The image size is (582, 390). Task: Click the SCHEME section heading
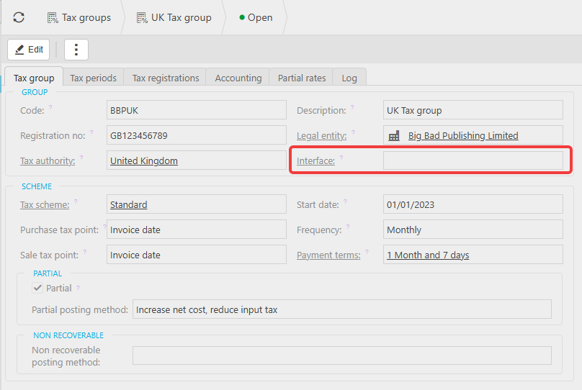click(36, 186)
